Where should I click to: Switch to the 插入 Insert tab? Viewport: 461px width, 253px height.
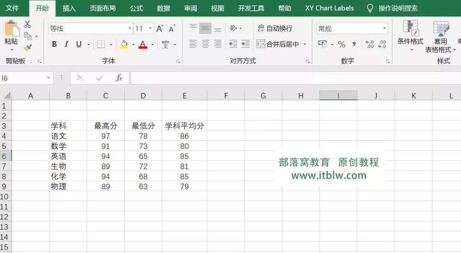[69, 8]
